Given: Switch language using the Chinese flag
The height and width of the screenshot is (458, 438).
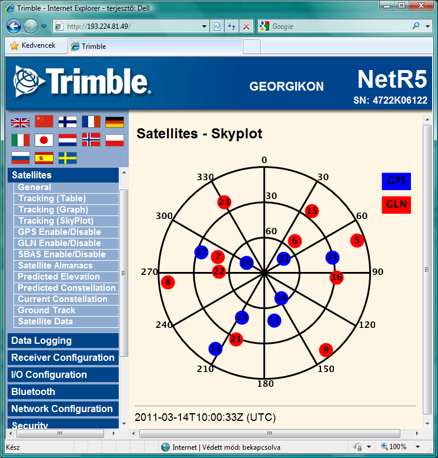Looking at the screenshot, I should [x=44, y=121].
